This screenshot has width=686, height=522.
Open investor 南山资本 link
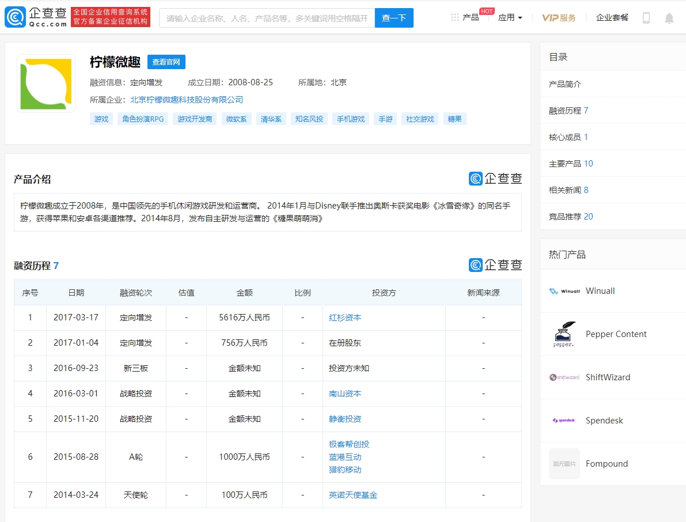click(x=345, y=394)
